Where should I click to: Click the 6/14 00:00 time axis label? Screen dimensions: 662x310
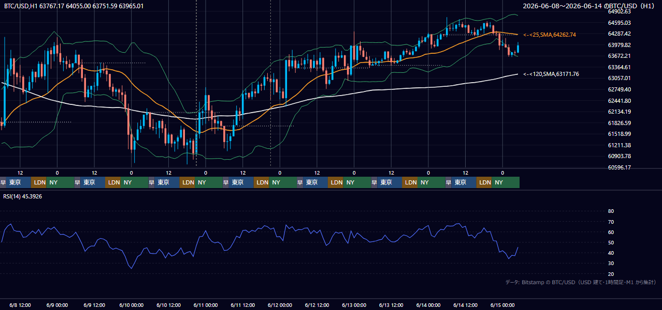click(x=428, y=305)
